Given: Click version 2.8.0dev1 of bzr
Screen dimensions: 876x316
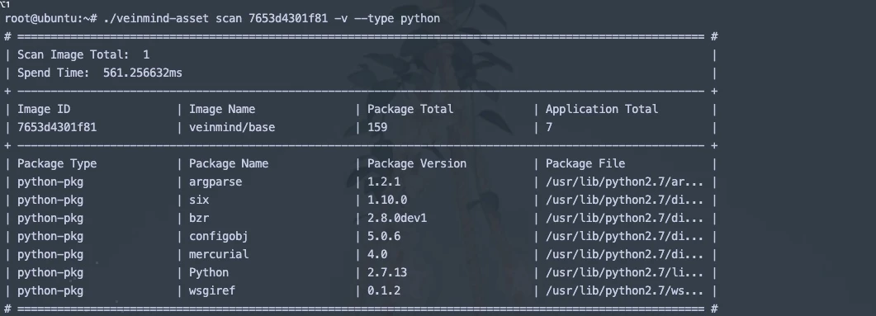Looking at the screenshot, I should [396, 219].
